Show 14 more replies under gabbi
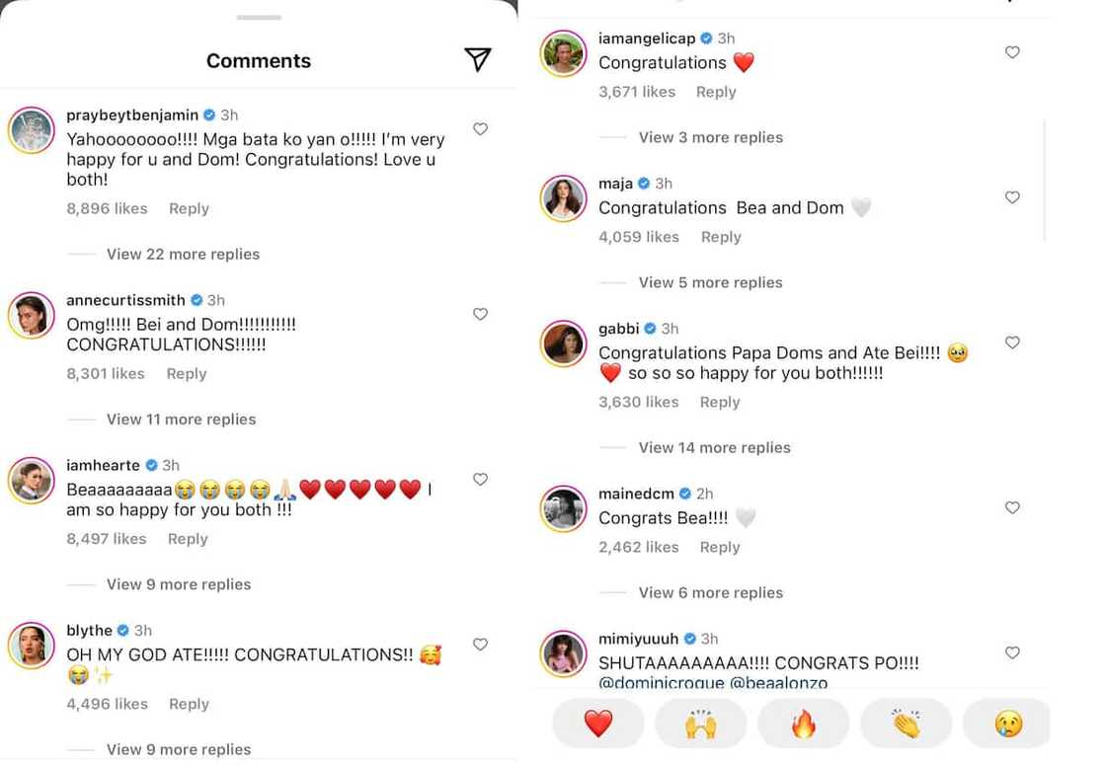This screenshot has height=766, width=1106. click(x=714, y=447)
